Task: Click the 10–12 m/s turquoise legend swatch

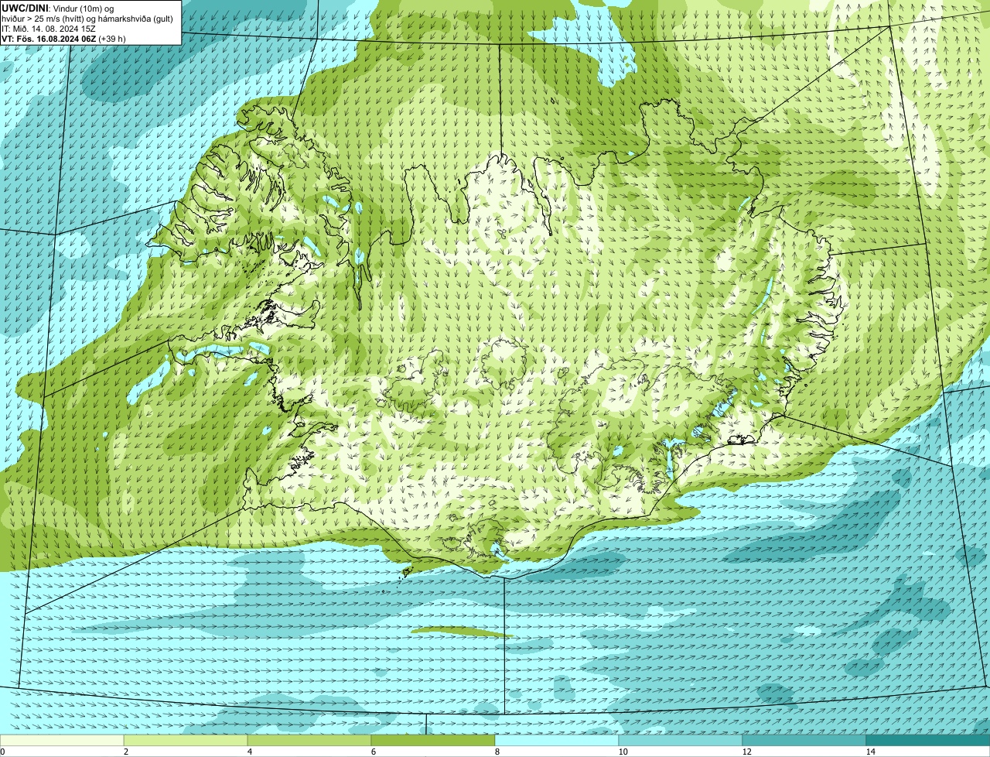Action: (681, 740)
